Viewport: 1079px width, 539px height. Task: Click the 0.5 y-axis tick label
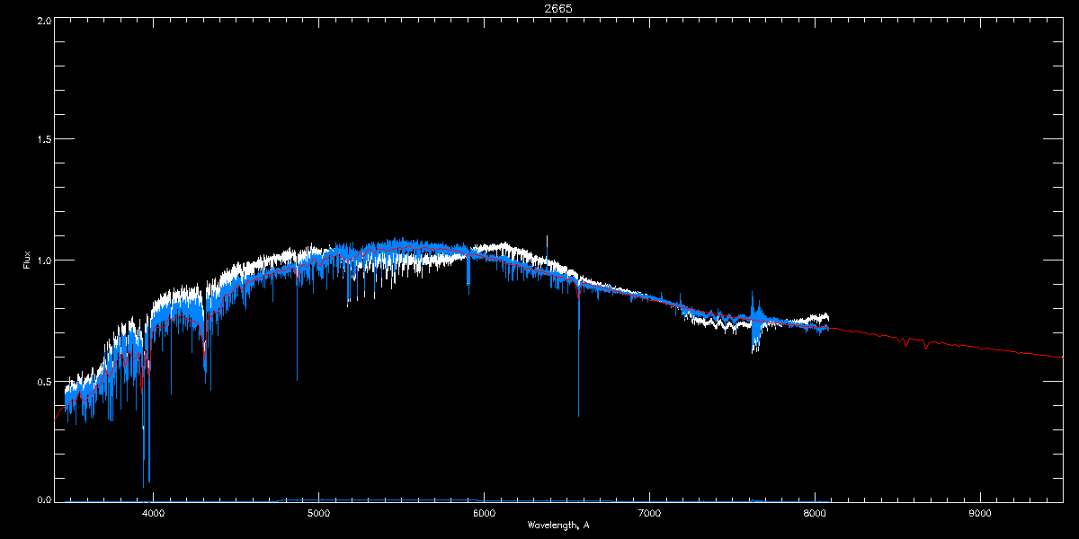pos(42,381)
